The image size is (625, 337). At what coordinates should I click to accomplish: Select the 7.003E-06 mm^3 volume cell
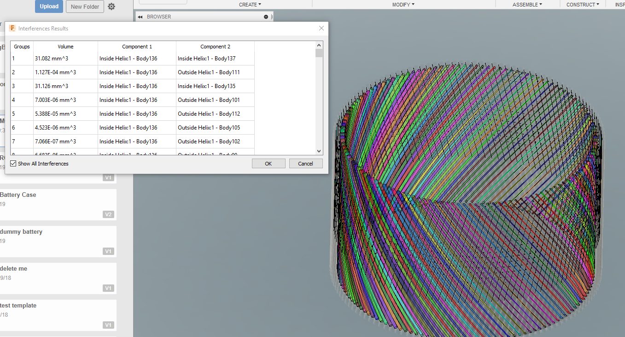66,100
